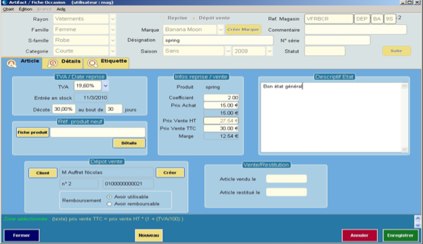Open the S-famille dropdown arrow
This screenshot has height=244, width=423.
pyautogui.click(x=113, y=41)
